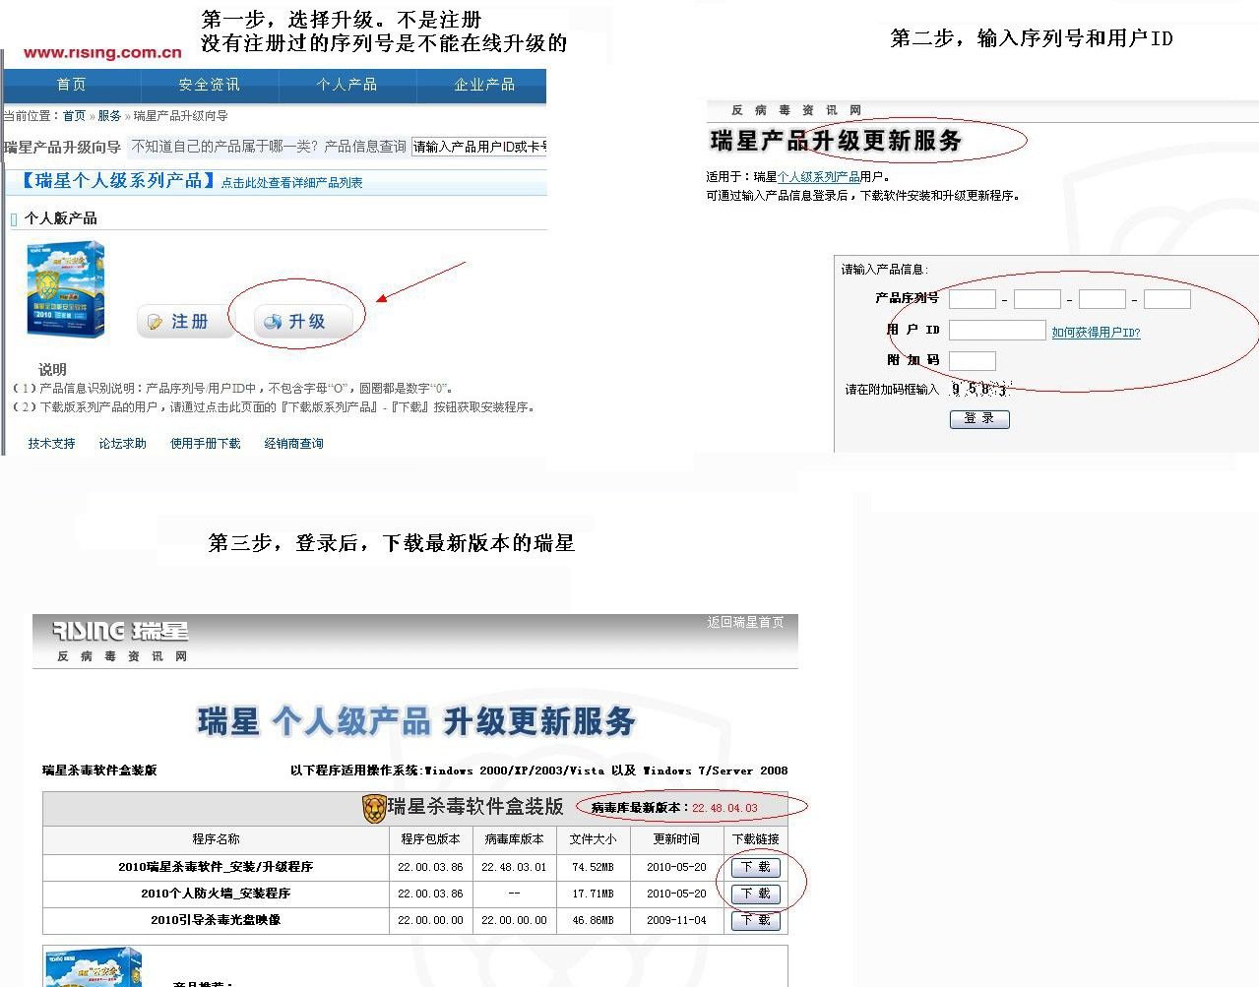The image size is (1259, 987).
Task: Click the 下载 button for 2010瑞星杀毒软件_安装/升级程序
Action: pyautogui.click(x=754, y=867)
